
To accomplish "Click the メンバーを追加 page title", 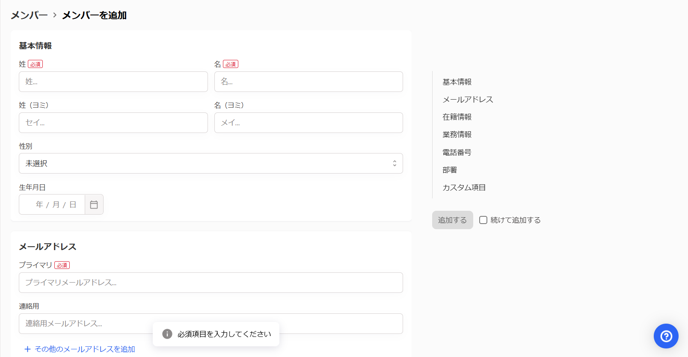I will [x=94, y=15].
